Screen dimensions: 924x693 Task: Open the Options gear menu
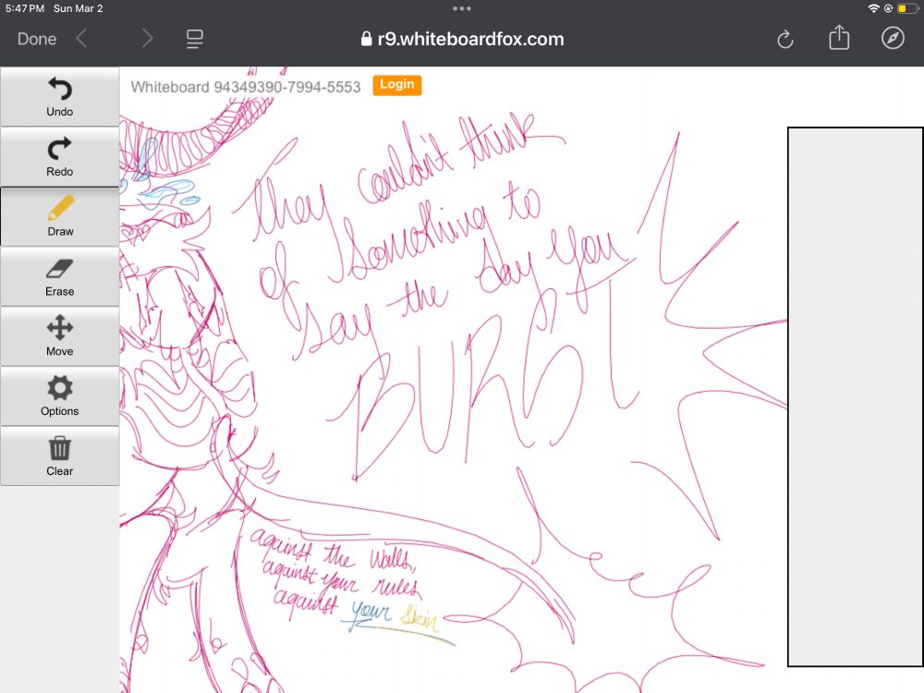[x=59, y=396]
